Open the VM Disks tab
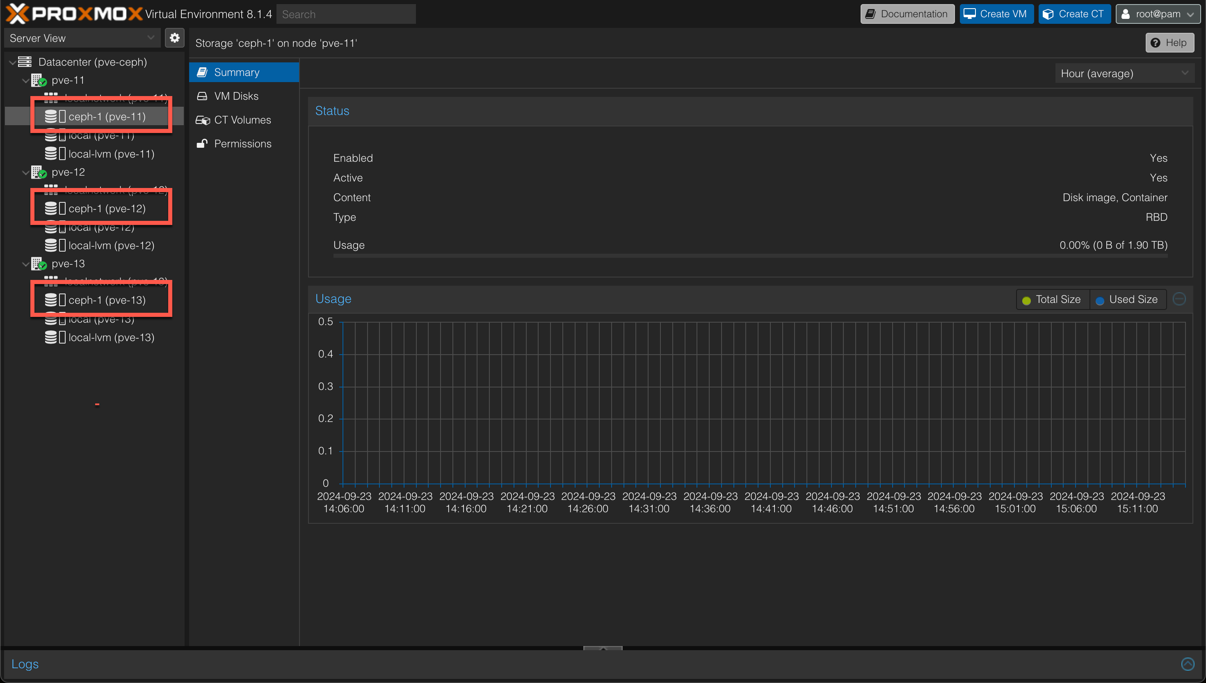Image resolution: width=1206 pixels, height=683 pixels. click(244, 96)
